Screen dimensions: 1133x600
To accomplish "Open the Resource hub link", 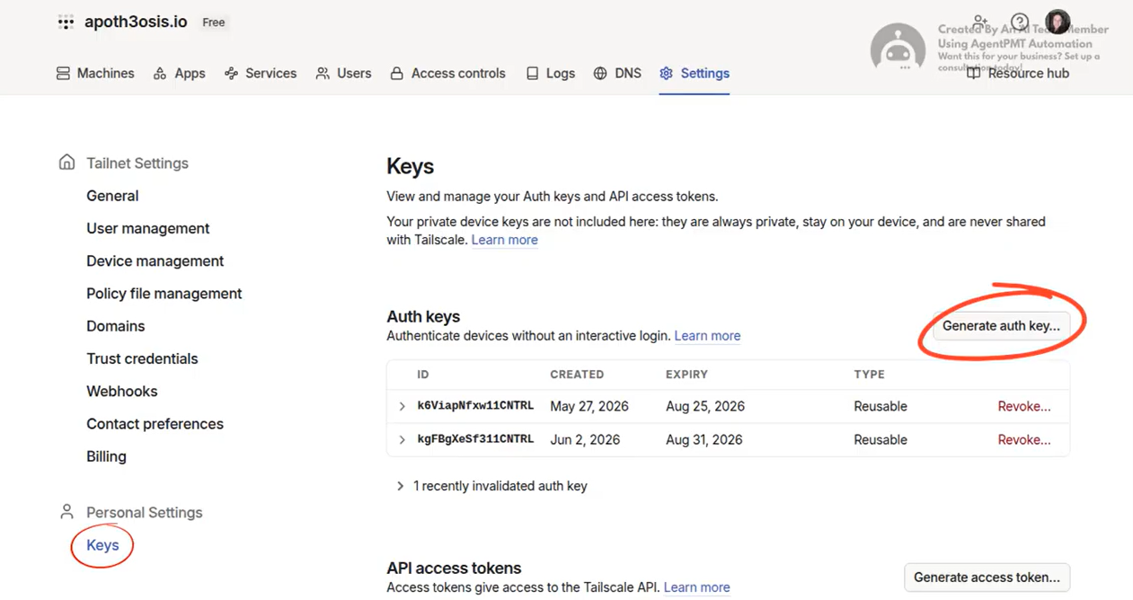I will click(x=1018, y=74).
